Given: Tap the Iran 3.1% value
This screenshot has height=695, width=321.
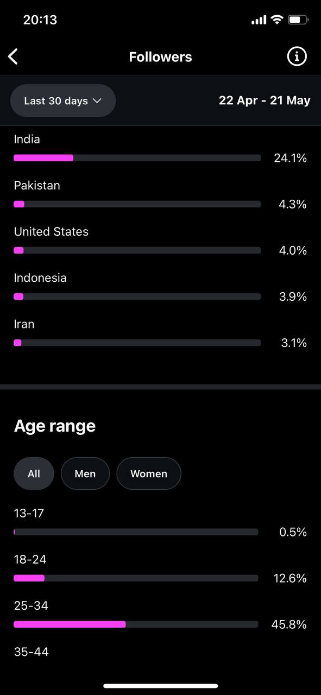Looking at the screenshot, I should tap(294, 343).
